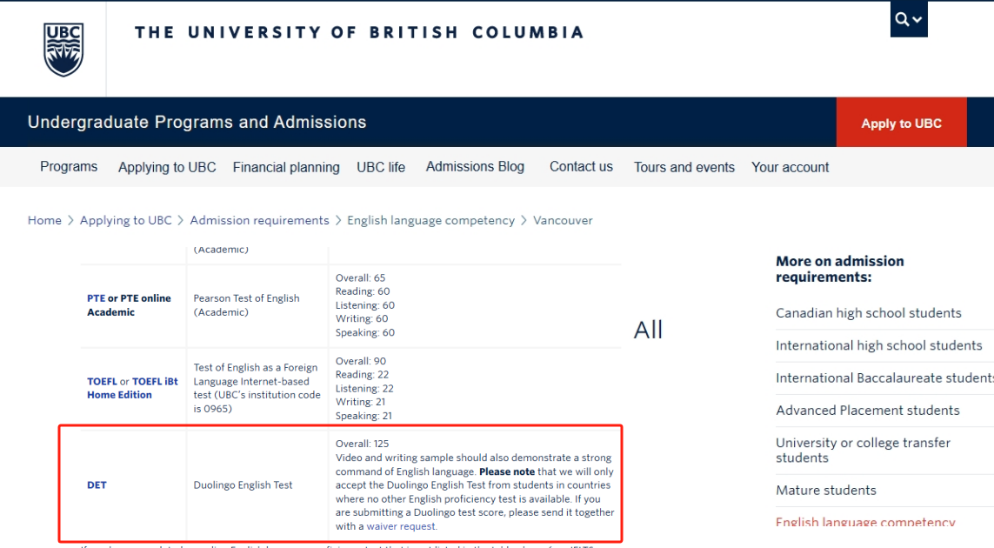Open the Programs menu
This screenshot has height=548, width=994.
pos(68,166)
